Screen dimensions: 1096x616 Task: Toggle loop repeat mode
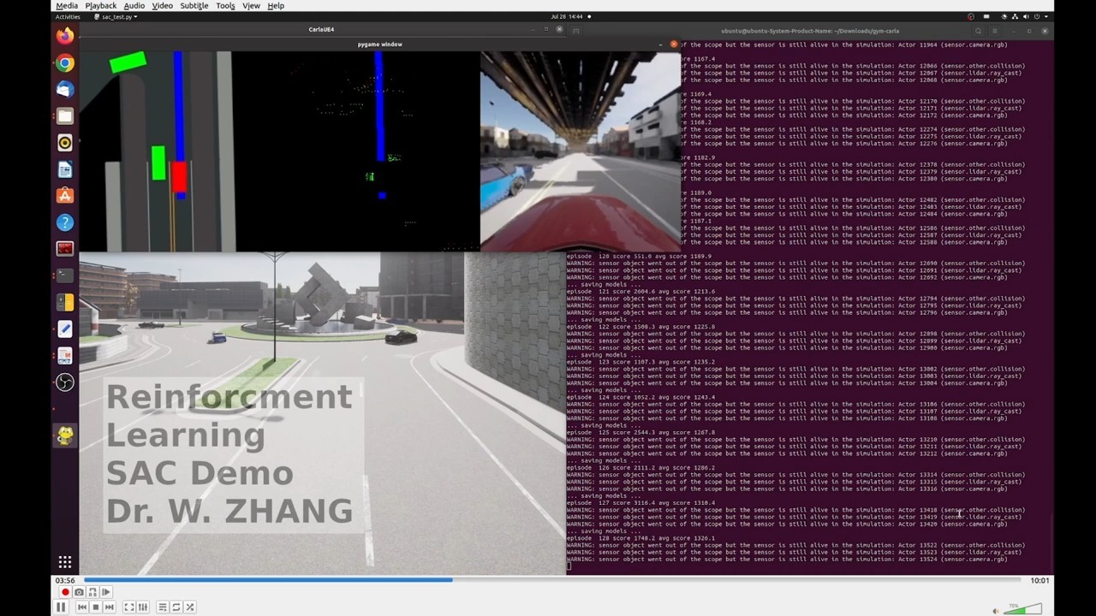coord(176,607)
